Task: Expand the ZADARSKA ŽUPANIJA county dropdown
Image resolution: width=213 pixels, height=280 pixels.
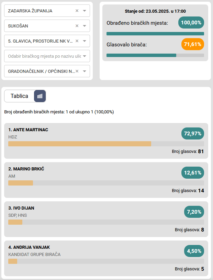Action: point(85,11)
